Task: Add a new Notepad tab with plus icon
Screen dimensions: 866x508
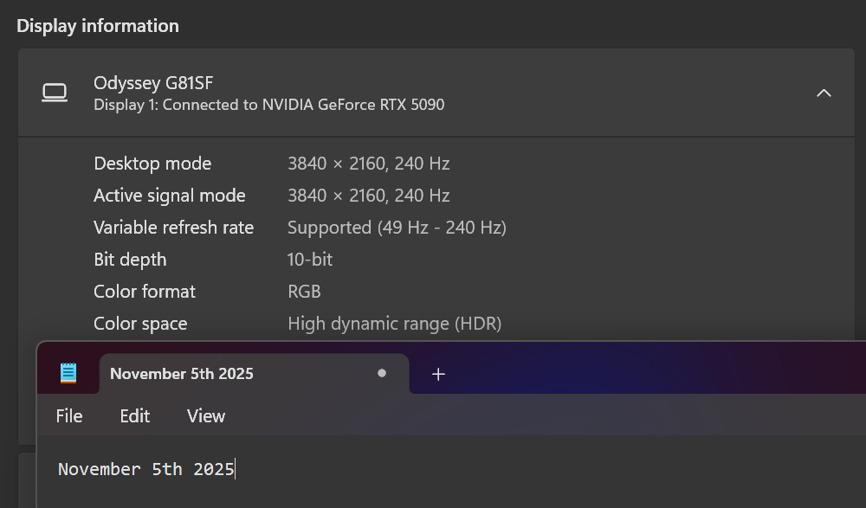Action: (x=438, y=375)
